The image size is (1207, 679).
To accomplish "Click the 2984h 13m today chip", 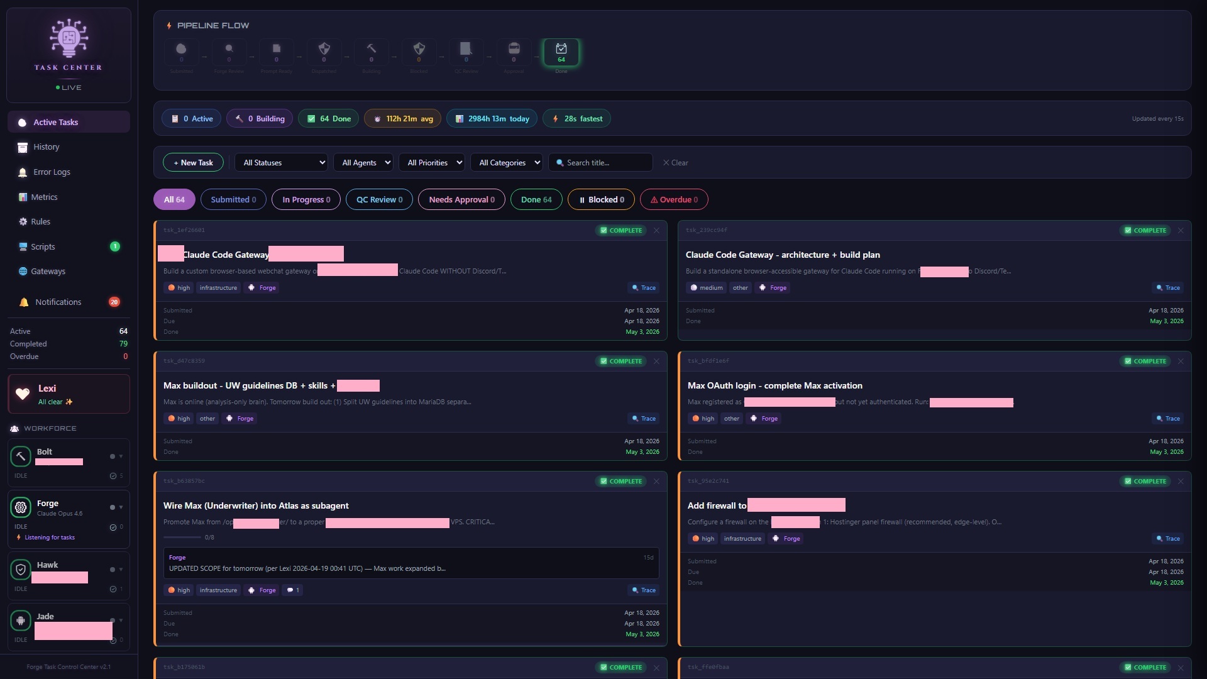I will coord(492,119).
